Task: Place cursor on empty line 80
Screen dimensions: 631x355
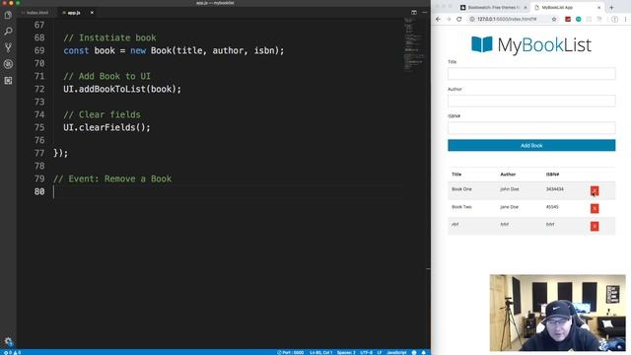Action: point(228,191)
